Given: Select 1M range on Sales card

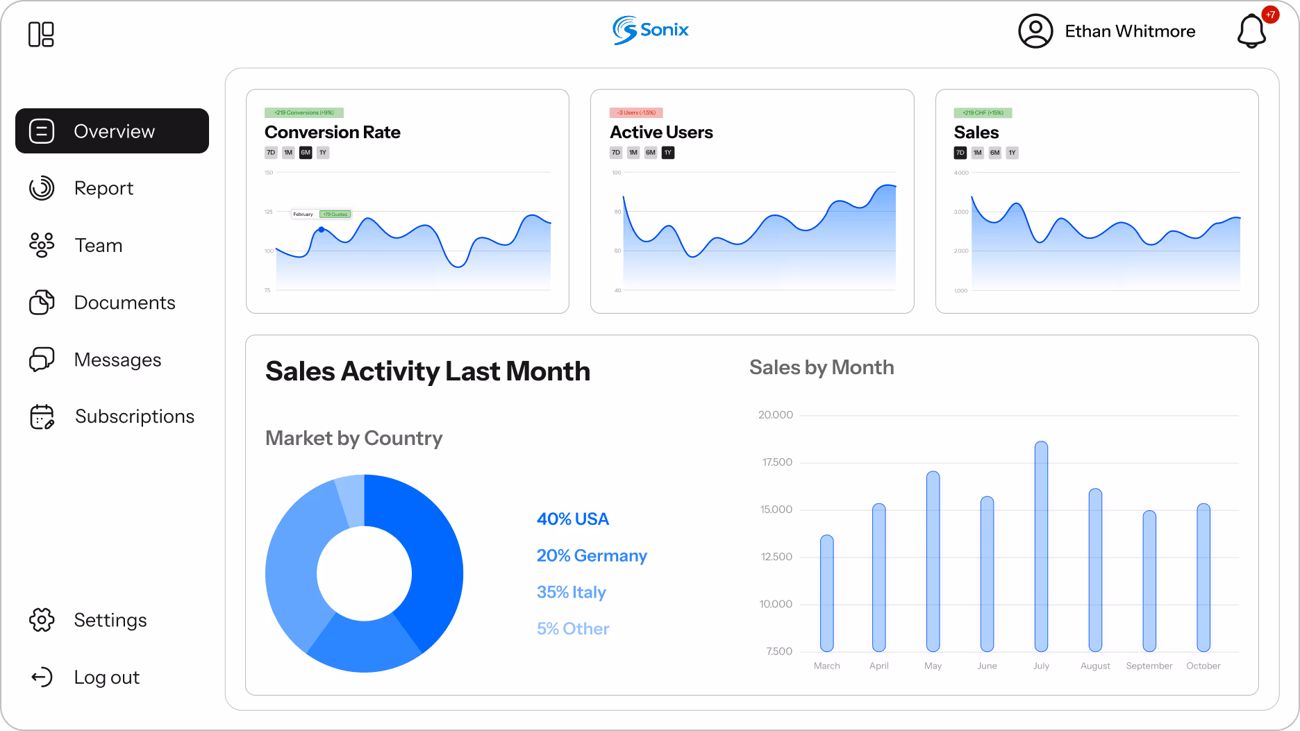Looking at the screenshot, I should [978, 153].
